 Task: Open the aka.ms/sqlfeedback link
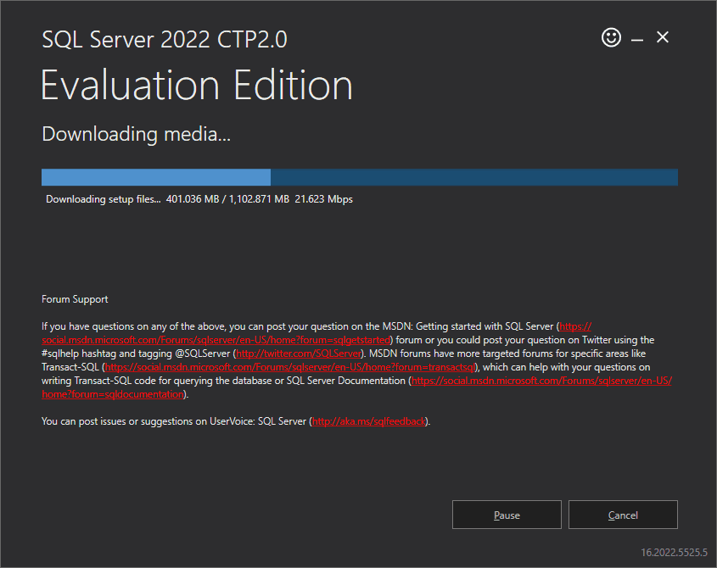(x=368, y=421)
